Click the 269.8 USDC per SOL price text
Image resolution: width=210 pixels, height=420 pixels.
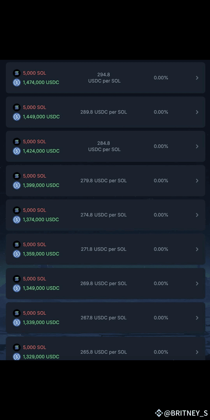tap(104, 283)
